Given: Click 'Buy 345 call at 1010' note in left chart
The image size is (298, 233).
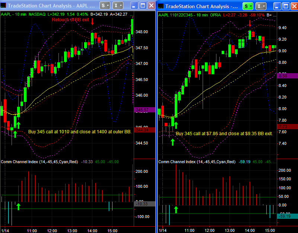Looking at the screenshot, I should (x=80, y=132).
